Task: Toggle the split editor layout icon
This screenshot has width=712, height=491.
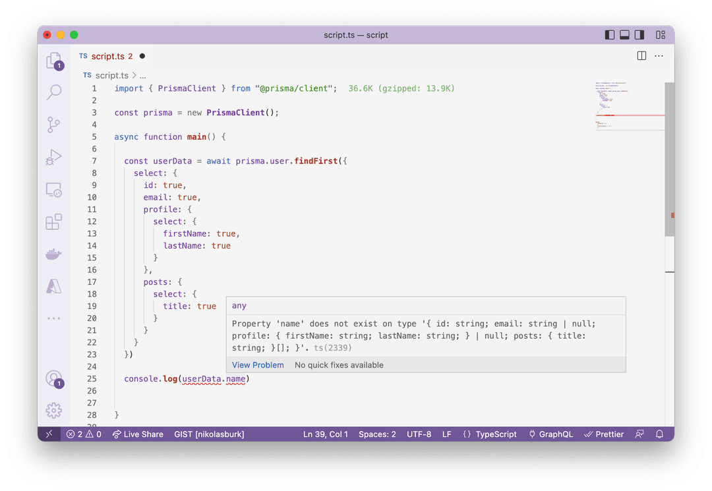Action: pos(640,56)
